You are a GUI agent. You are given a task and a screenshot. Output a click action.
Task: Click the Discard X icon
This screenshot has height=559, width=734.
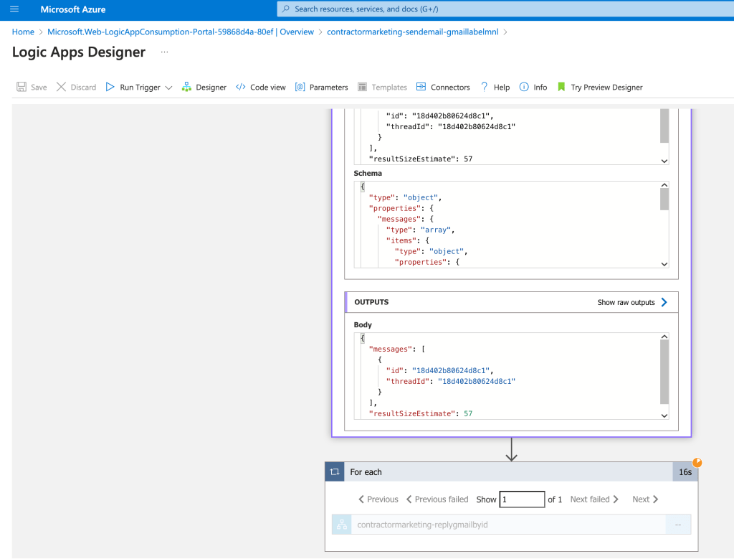coord(61,87)
